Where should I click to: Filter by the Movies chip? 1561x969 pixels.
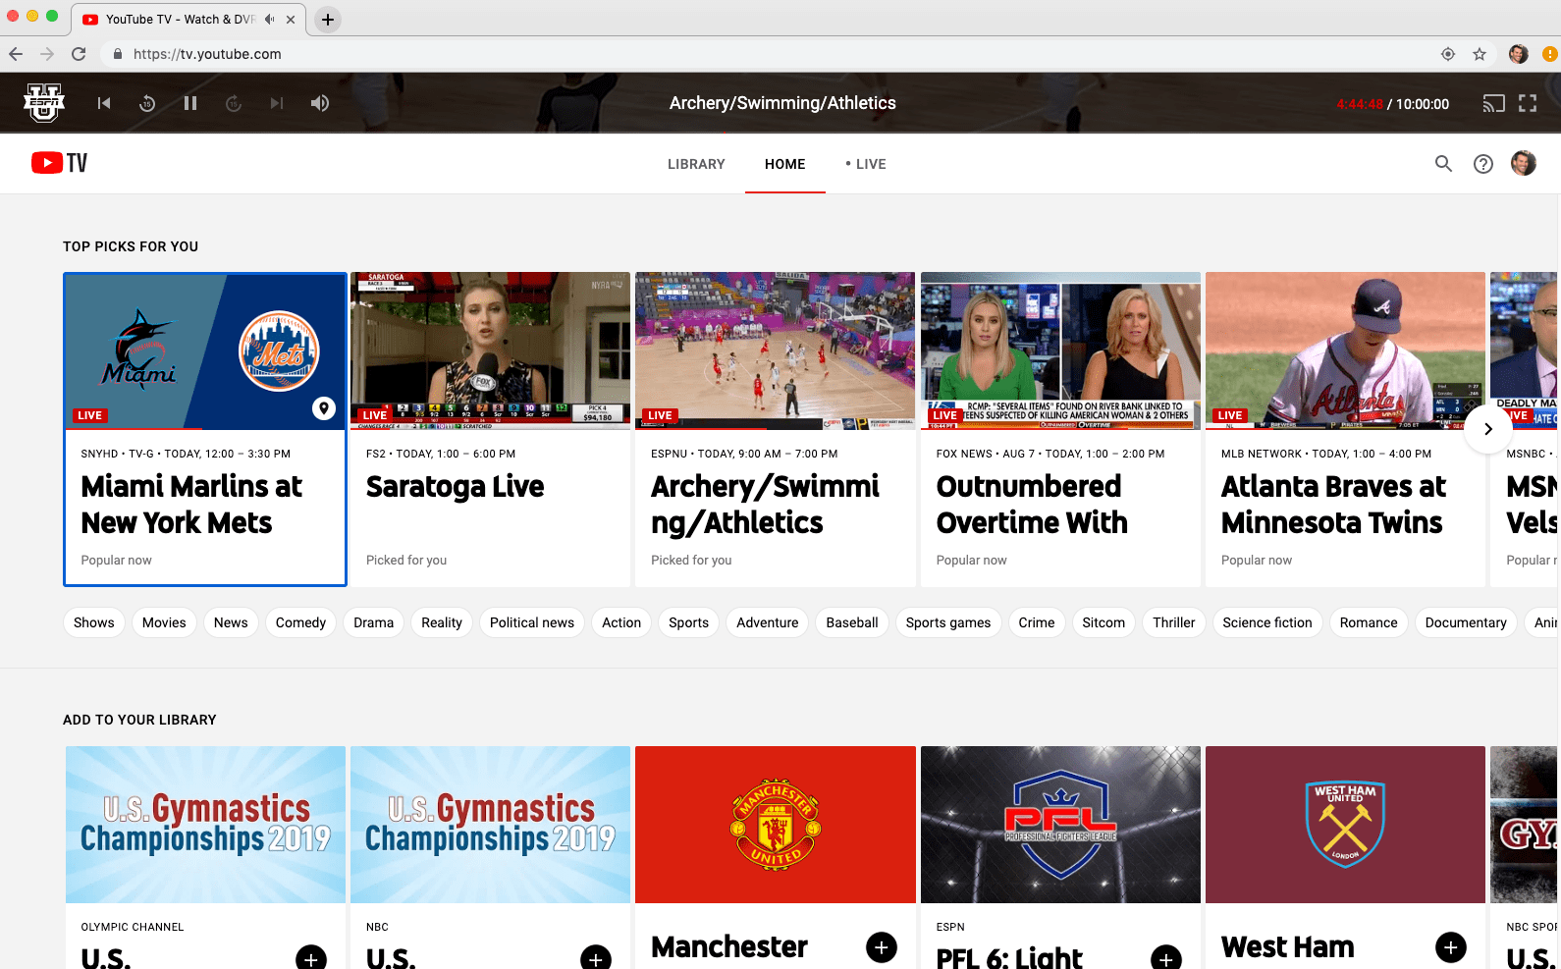[x=164, y=622]
